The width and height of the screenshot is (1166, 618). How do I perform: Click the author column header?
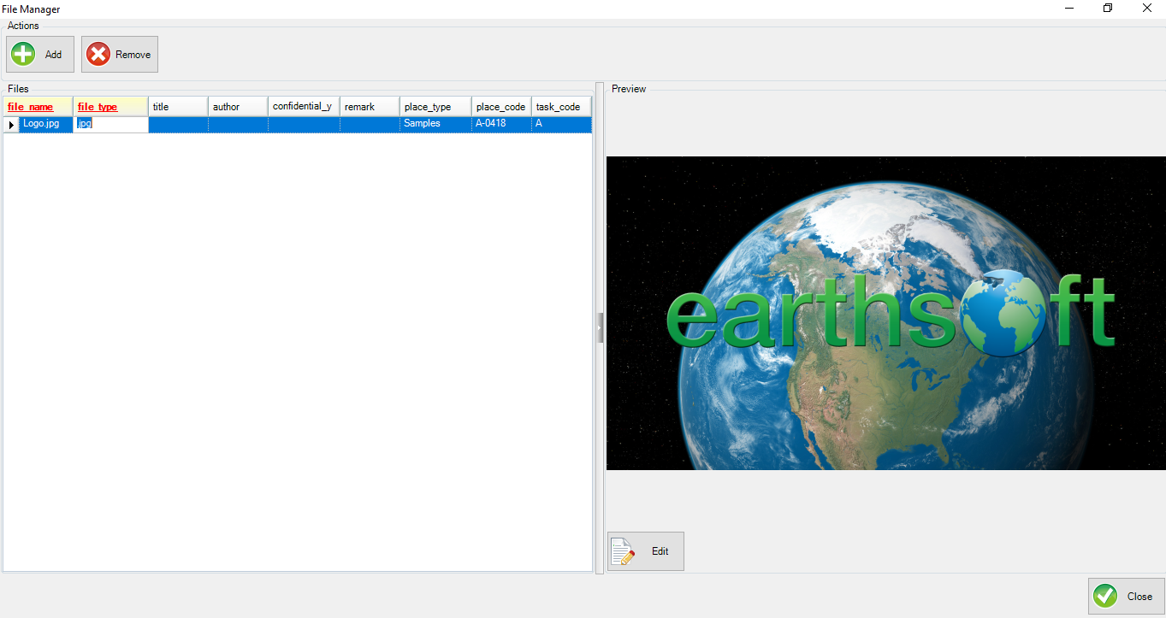237,106
